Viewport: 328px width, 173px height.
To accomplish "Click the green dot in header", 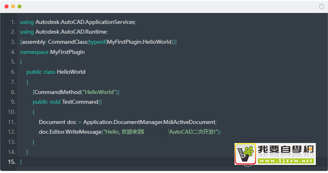I will click(20, 6).
